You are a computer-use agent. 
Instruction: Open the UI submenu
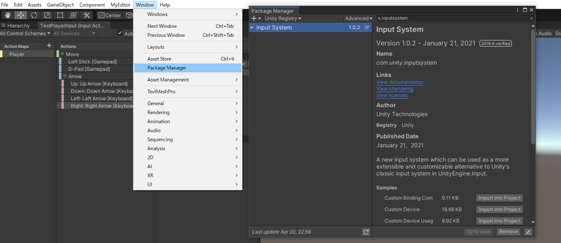point(187,184)
